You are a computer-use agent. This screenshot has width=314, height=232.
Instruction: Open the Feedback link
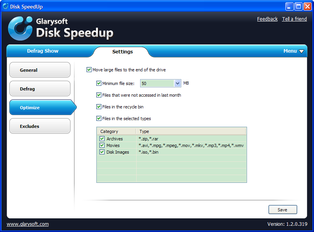click(267, 19)
